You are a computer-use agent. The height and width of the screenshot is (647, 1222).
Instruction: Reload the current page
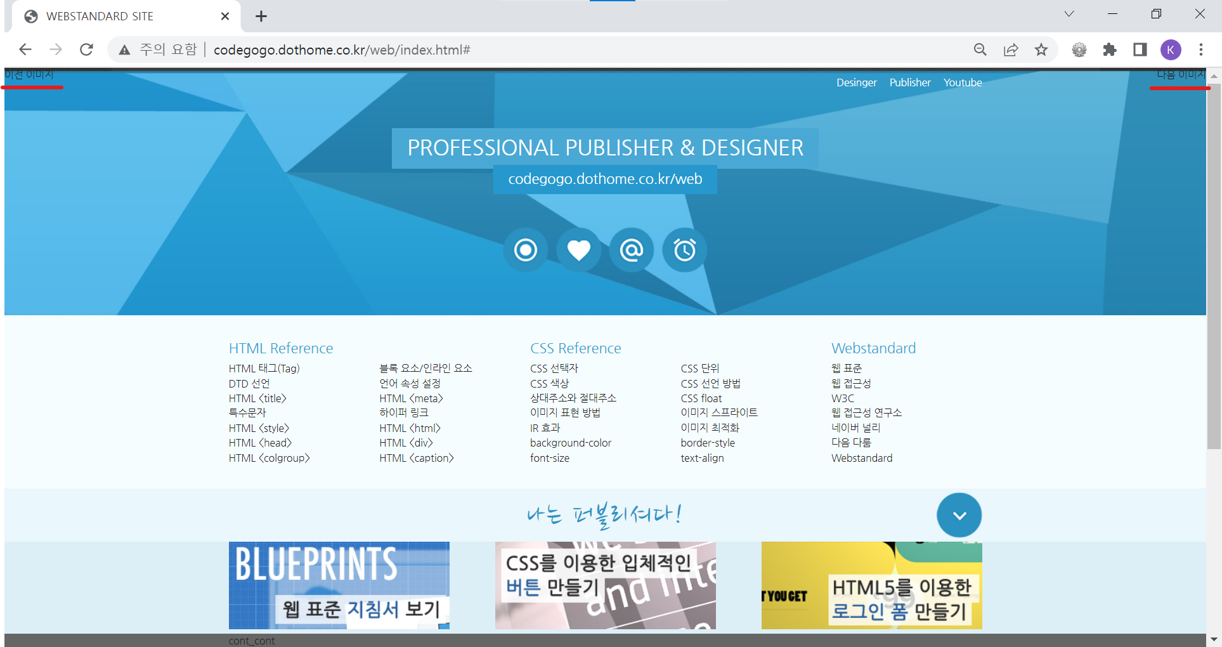point(87,49)
